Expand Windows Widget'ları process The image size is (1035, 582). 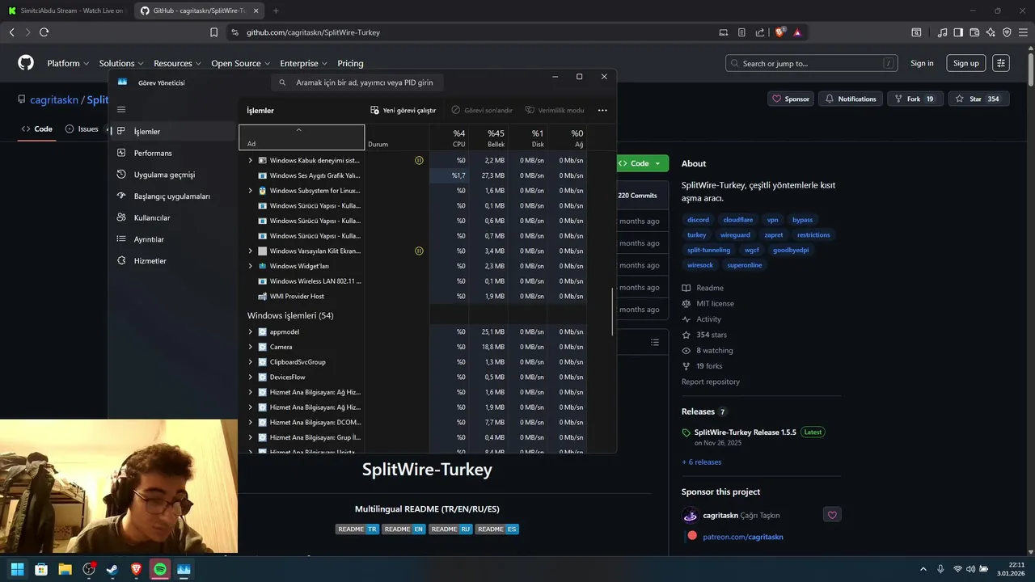(251, 266)
